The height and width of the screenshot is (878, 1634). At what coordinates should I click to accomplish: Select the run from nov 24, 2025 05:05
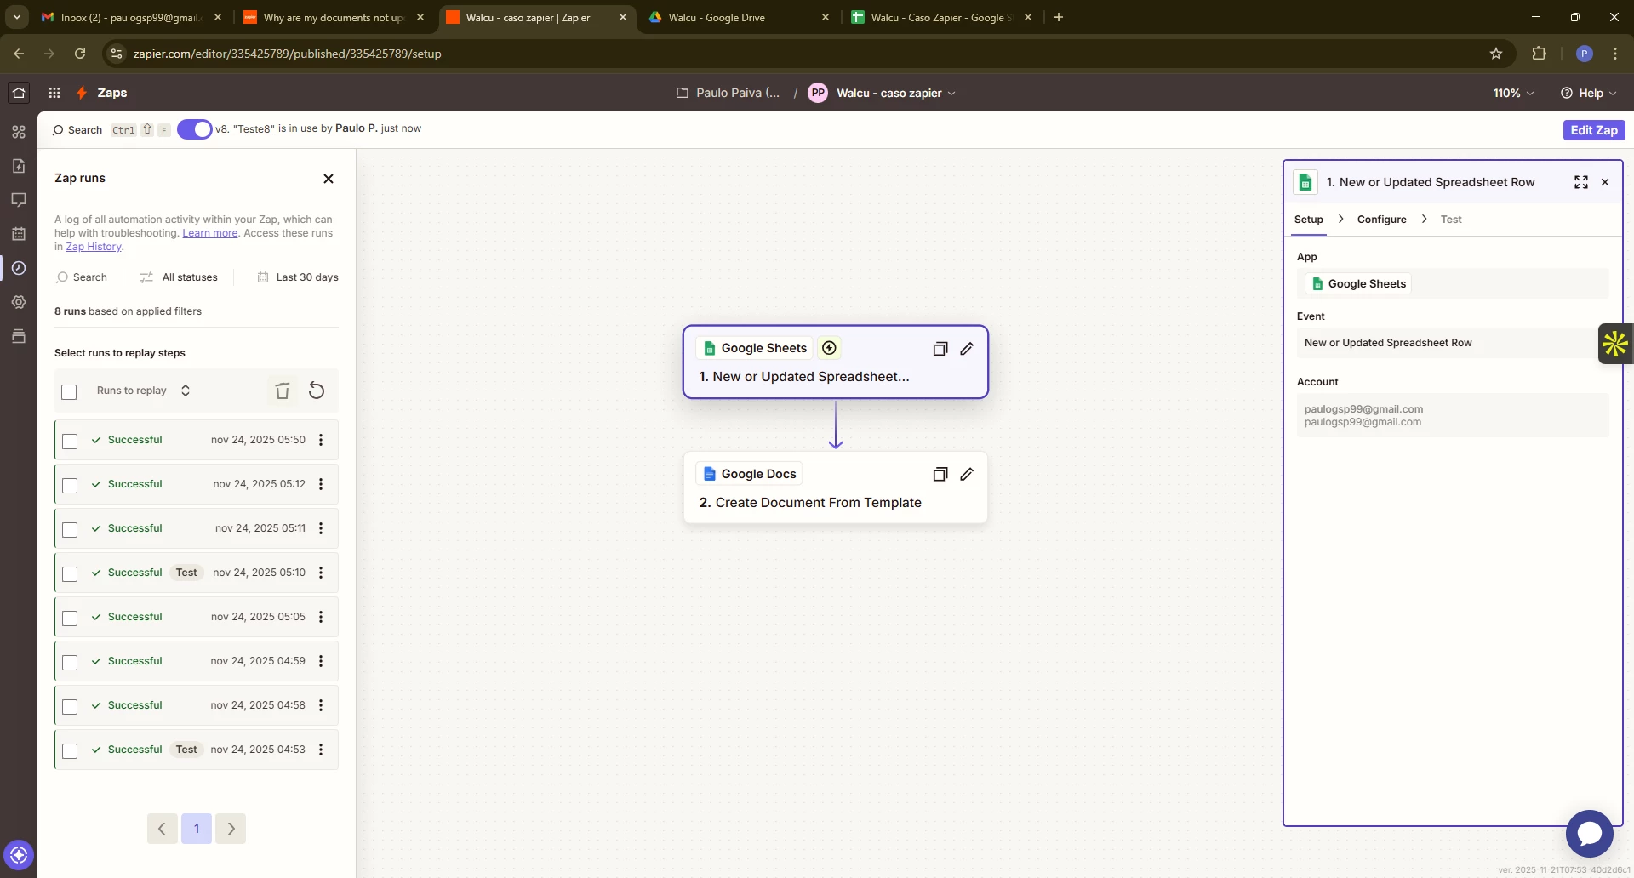[x=70, y=618]
